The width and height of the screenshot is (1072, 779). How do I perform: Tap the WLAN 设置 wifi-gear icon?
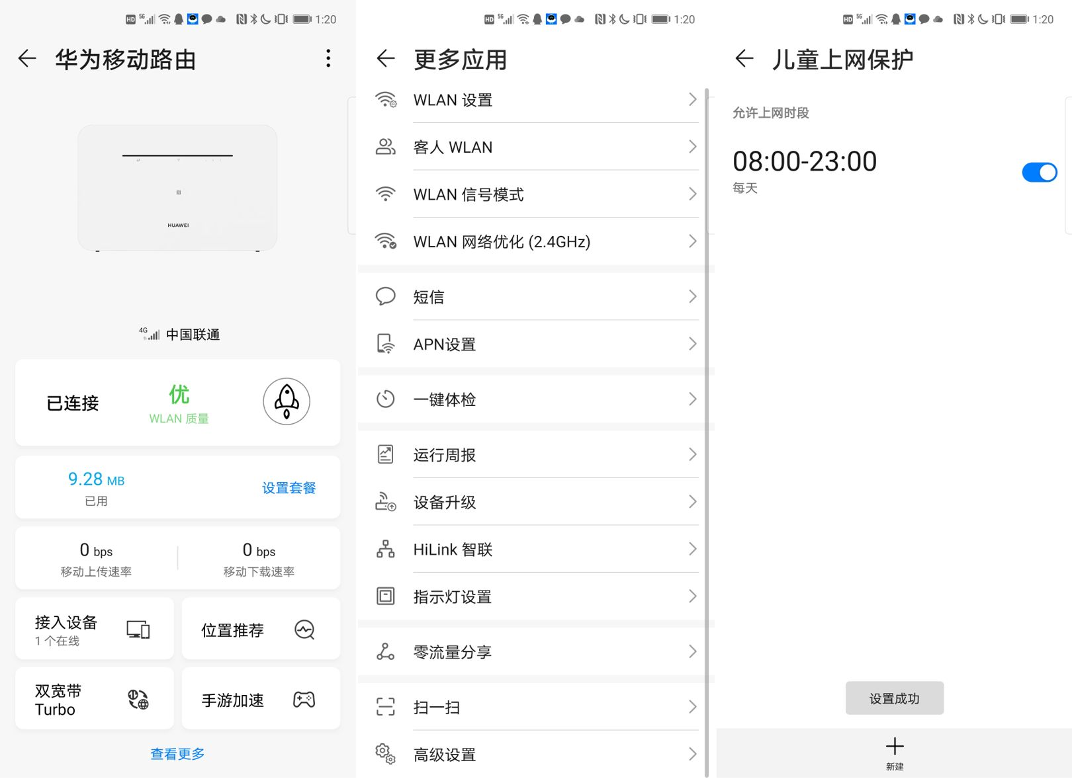(x=386, y=100)
